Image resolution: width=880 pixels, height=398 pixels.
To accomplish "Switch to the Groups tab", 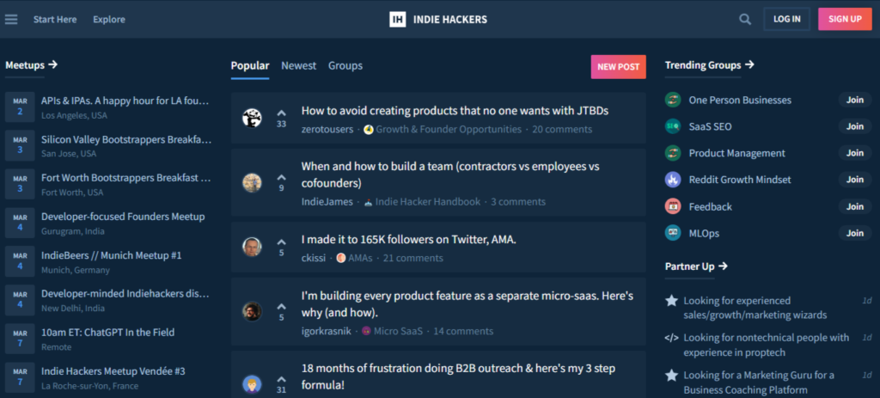I will click(345, 65).
